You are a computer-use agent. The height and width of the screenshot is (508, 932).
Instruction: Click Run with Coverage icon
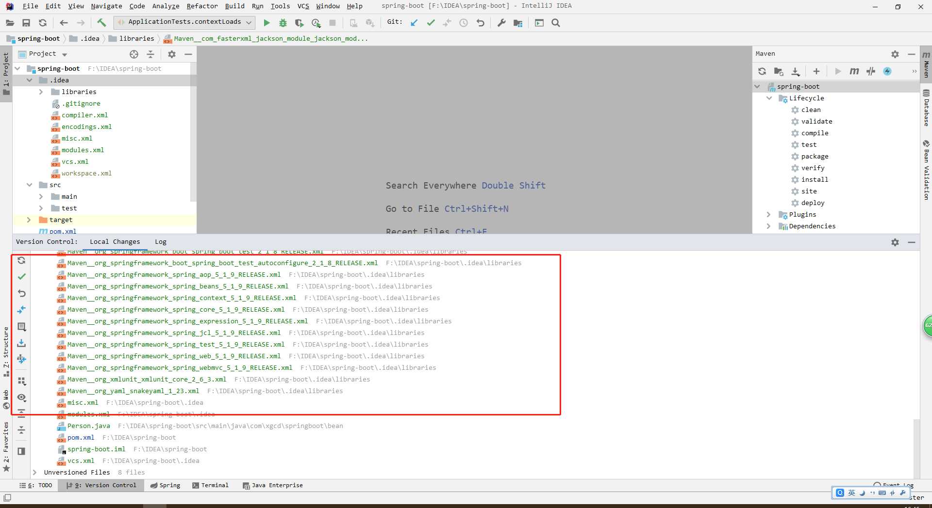click(300, 23)
